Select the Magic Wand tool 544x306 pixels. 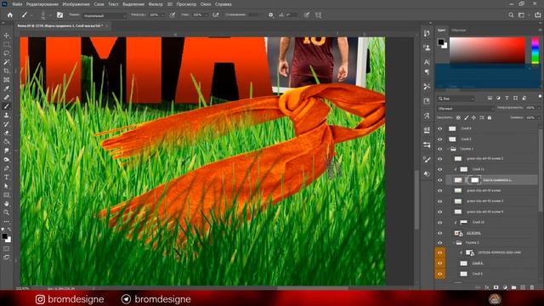pos(7,62)
